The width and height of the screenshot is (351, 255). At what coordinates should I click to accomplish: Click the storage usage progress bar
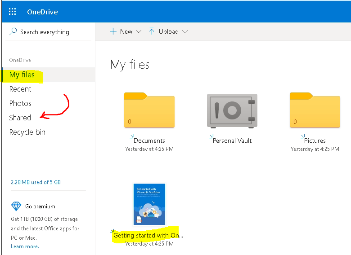click(48, 191)
